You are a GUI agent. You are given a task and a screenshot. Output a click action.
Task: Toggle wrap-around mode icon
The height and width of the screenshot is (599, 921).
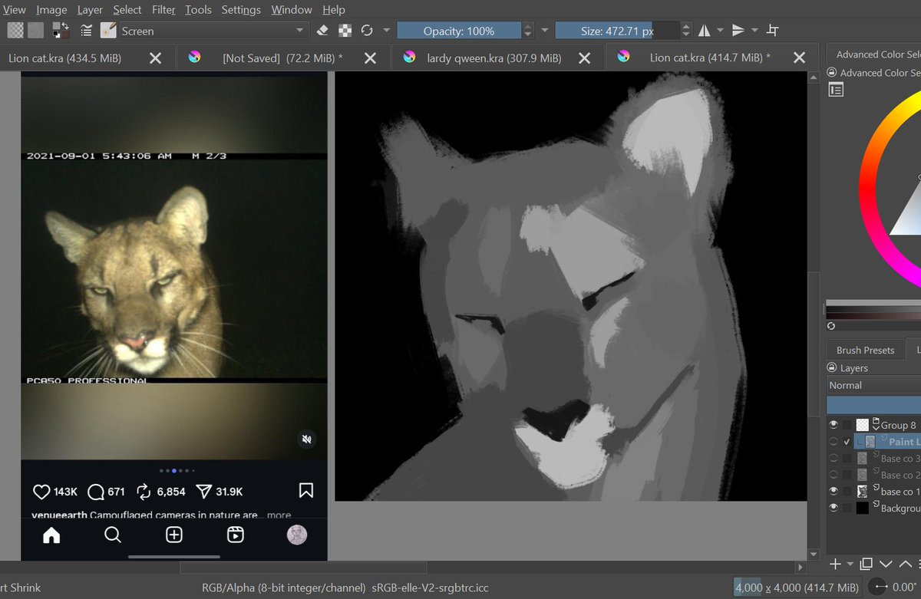(x=773, y=31)
